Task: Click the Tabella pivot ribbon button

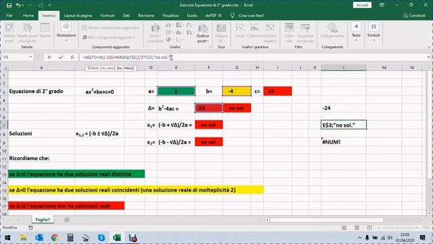Action: pyautogui.click(x=9, y=33)
